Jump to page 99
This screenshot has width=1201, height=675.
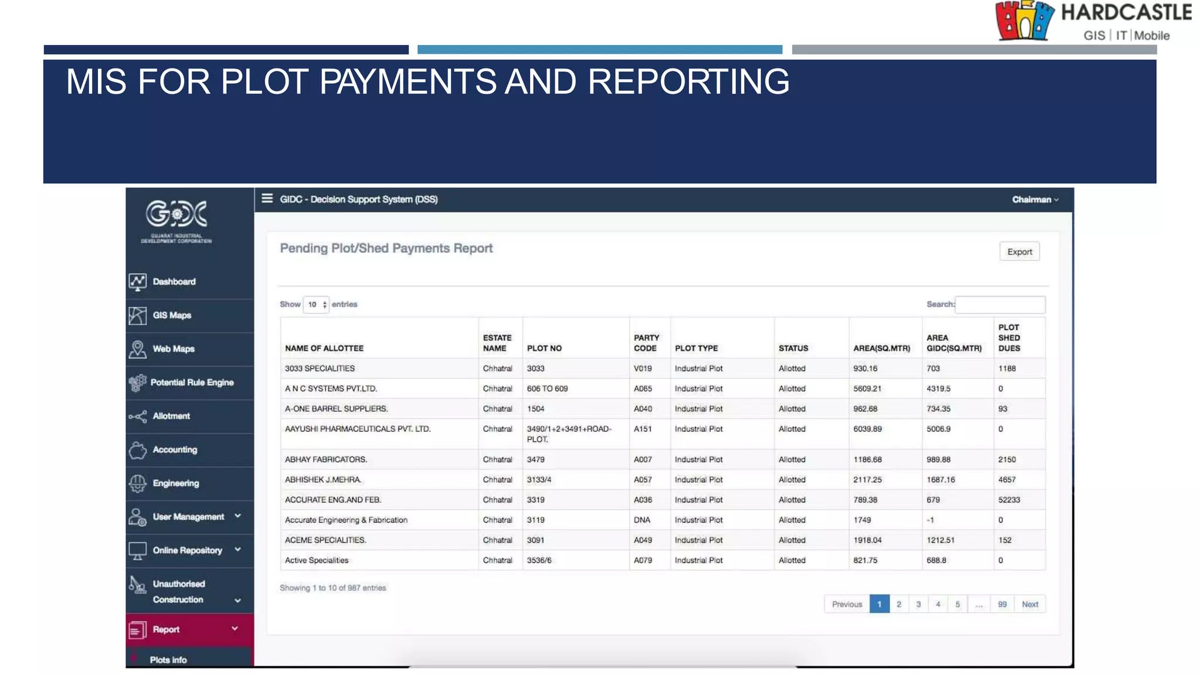tap(1002, 604)
